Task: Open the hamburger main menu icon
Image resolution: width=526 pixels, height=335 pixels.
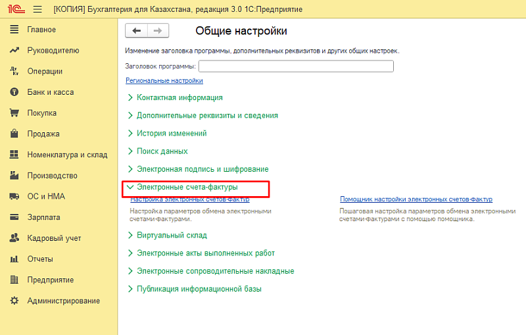Action: [x=37, y=9]
